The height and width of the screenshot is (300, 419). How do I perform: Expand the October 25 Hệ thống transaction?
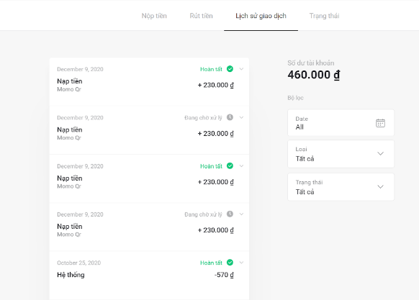[241, 263]
